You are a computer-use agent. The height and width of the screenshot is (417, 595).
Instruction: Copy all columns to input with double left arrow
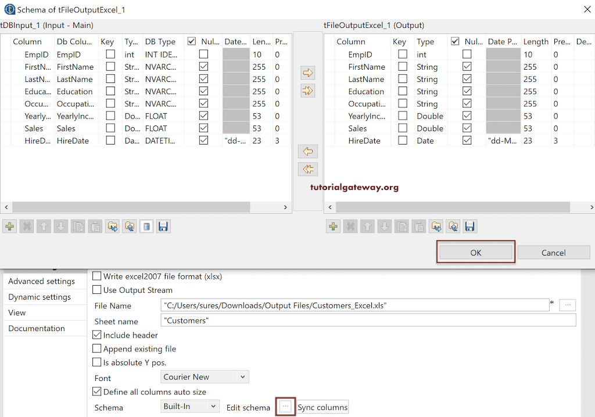(x=308, y=169)
